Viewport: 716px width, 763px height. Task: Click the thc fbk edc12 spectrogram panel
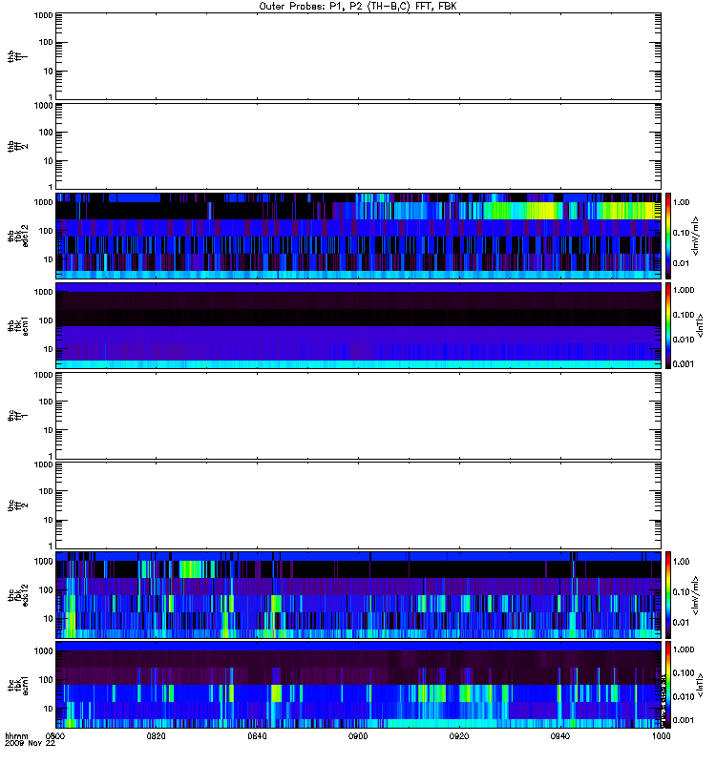click(359, 595)
